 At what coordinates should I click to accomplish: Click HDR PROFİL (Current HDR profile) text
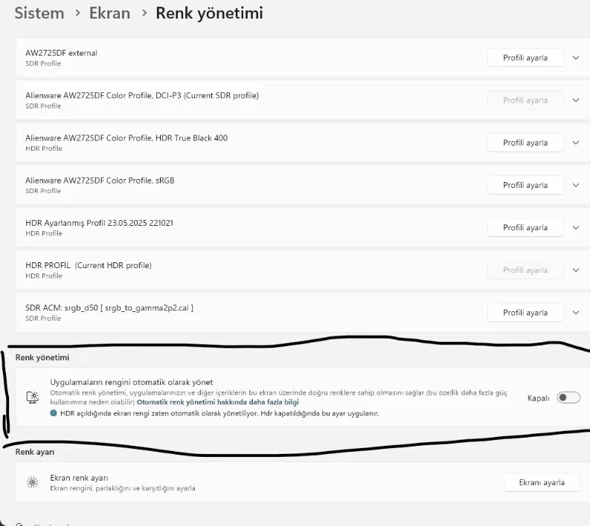pyautogui.click(x=89, y=265)
